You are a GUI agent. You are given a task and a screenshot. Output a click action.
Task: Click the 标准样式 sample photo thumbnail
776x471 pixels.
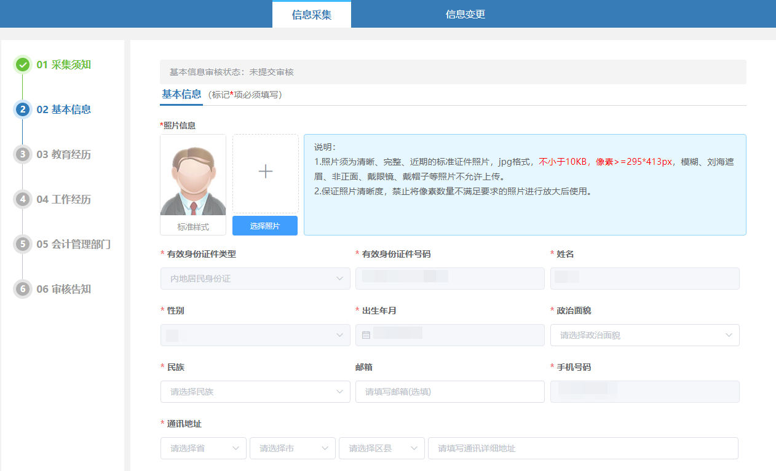192,175
